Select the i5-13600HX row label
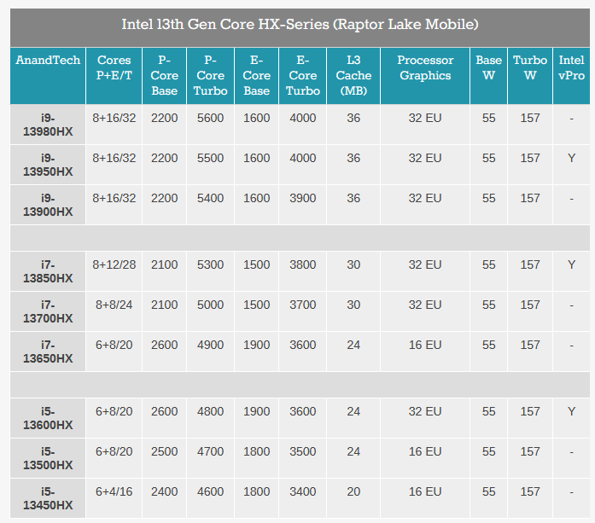The height and width of the screenshot is (523, 595). pos(48,418)
